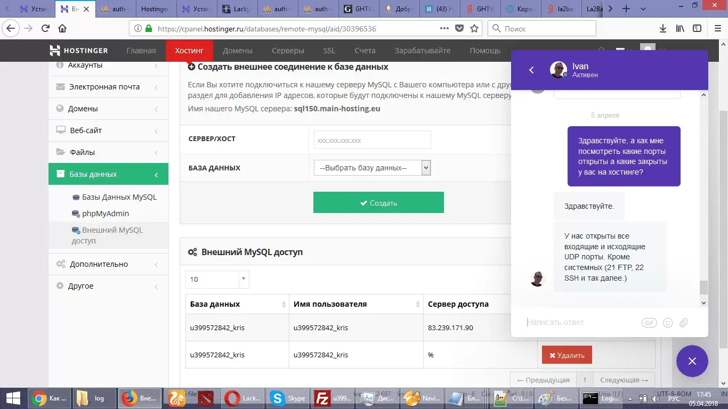Open the Firefox library icon

(x=681, y=29)
